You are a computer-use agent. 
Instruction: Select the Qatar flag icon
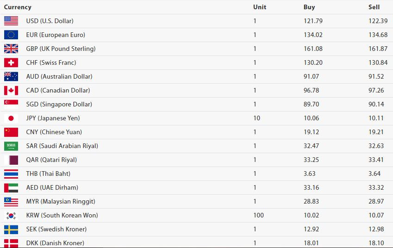point(11,160)
